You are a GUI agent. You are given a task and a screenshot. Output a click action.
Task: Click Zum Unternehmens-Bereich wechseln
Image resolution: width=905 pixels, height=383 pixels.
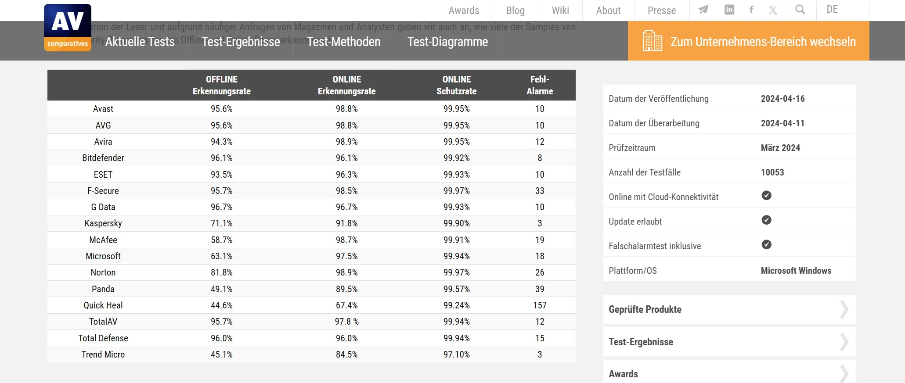pyautogui.click(x=763, y=41)
